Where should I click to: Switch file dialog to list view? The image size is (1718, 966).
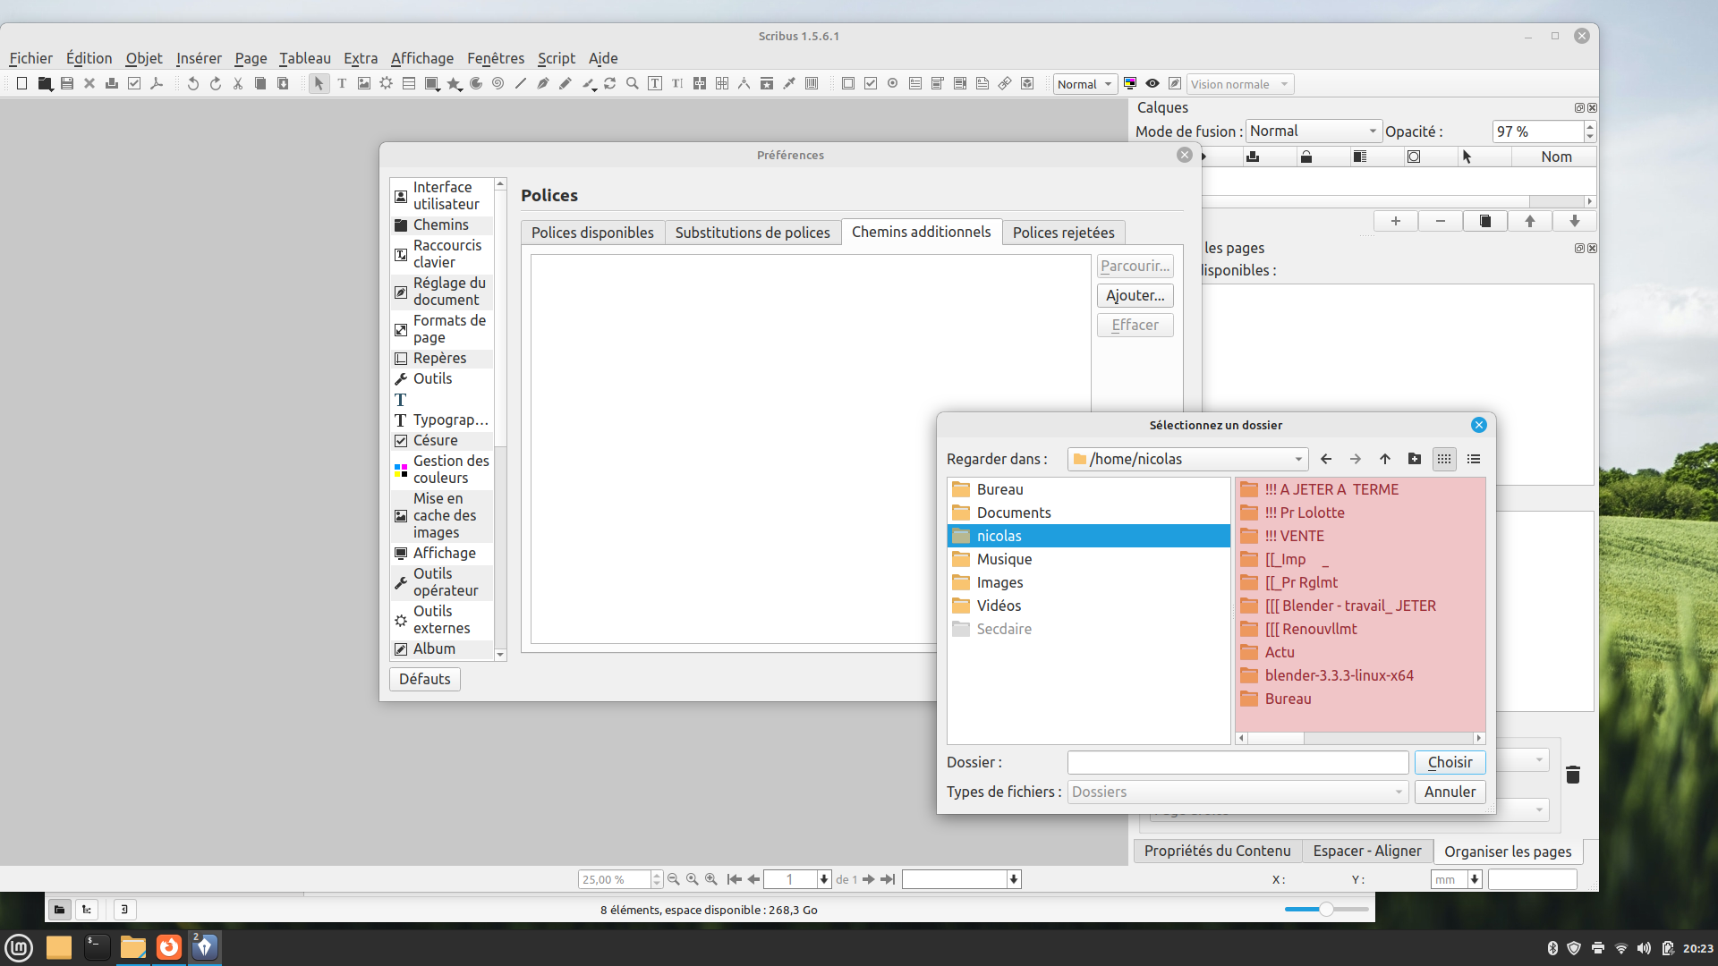1444,460
